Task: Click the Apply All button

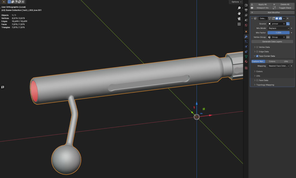Action: [x=261, y=4]
